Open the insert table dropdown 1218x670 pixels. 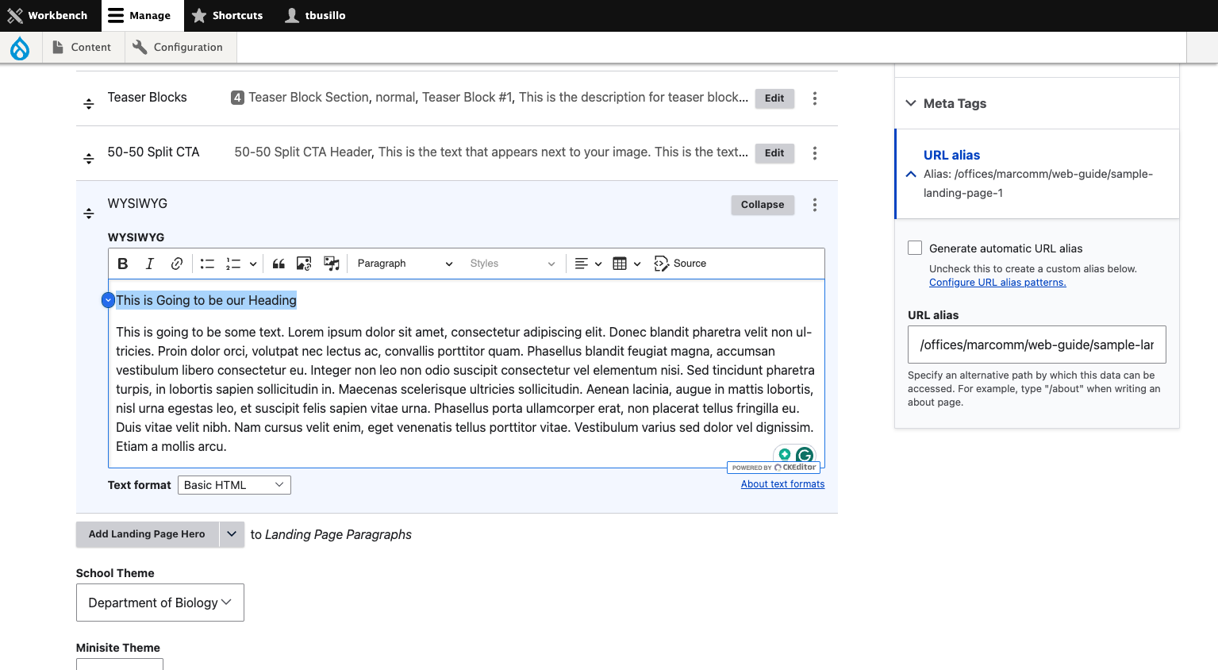click(627, 264)
